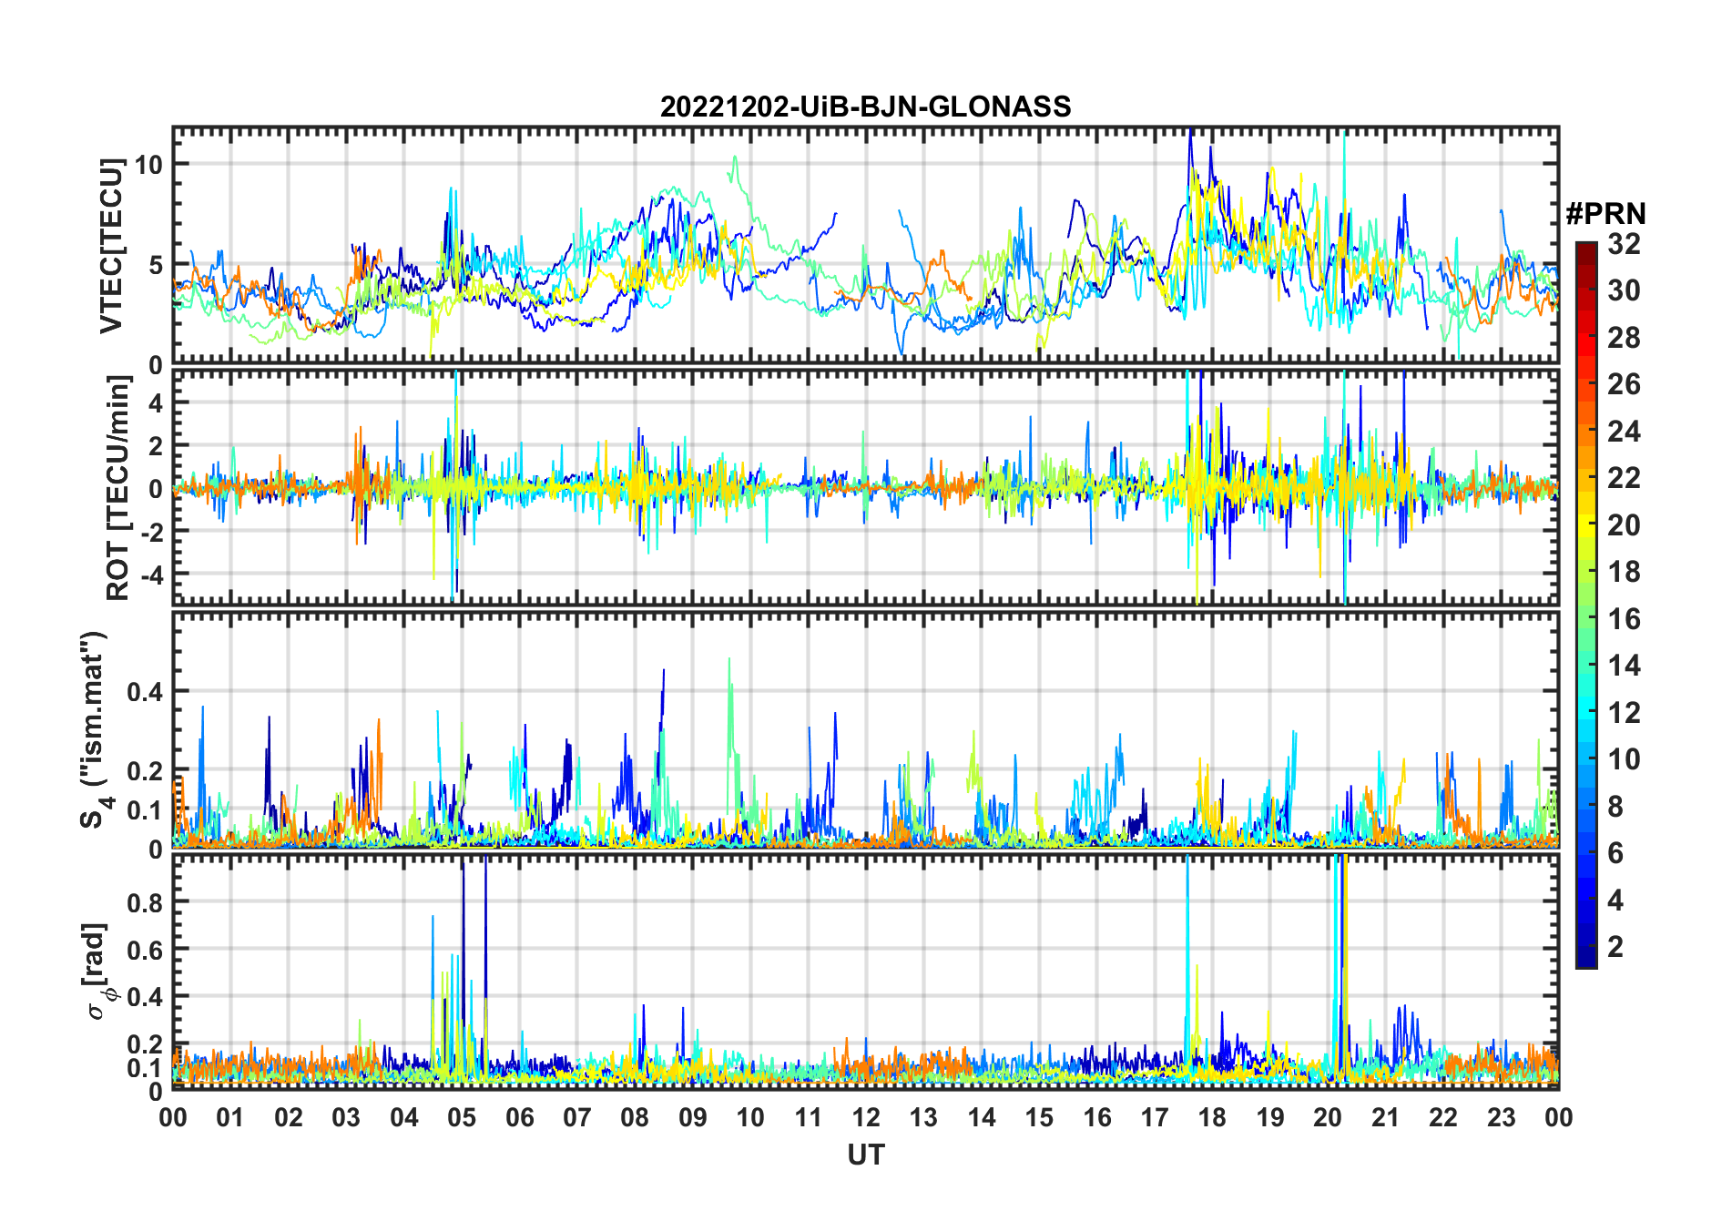Image resolution: width=1732 pixels, height=1211 pixels.
Task: Select the S4 axis tick label 0.2
Action: (145, 770)
